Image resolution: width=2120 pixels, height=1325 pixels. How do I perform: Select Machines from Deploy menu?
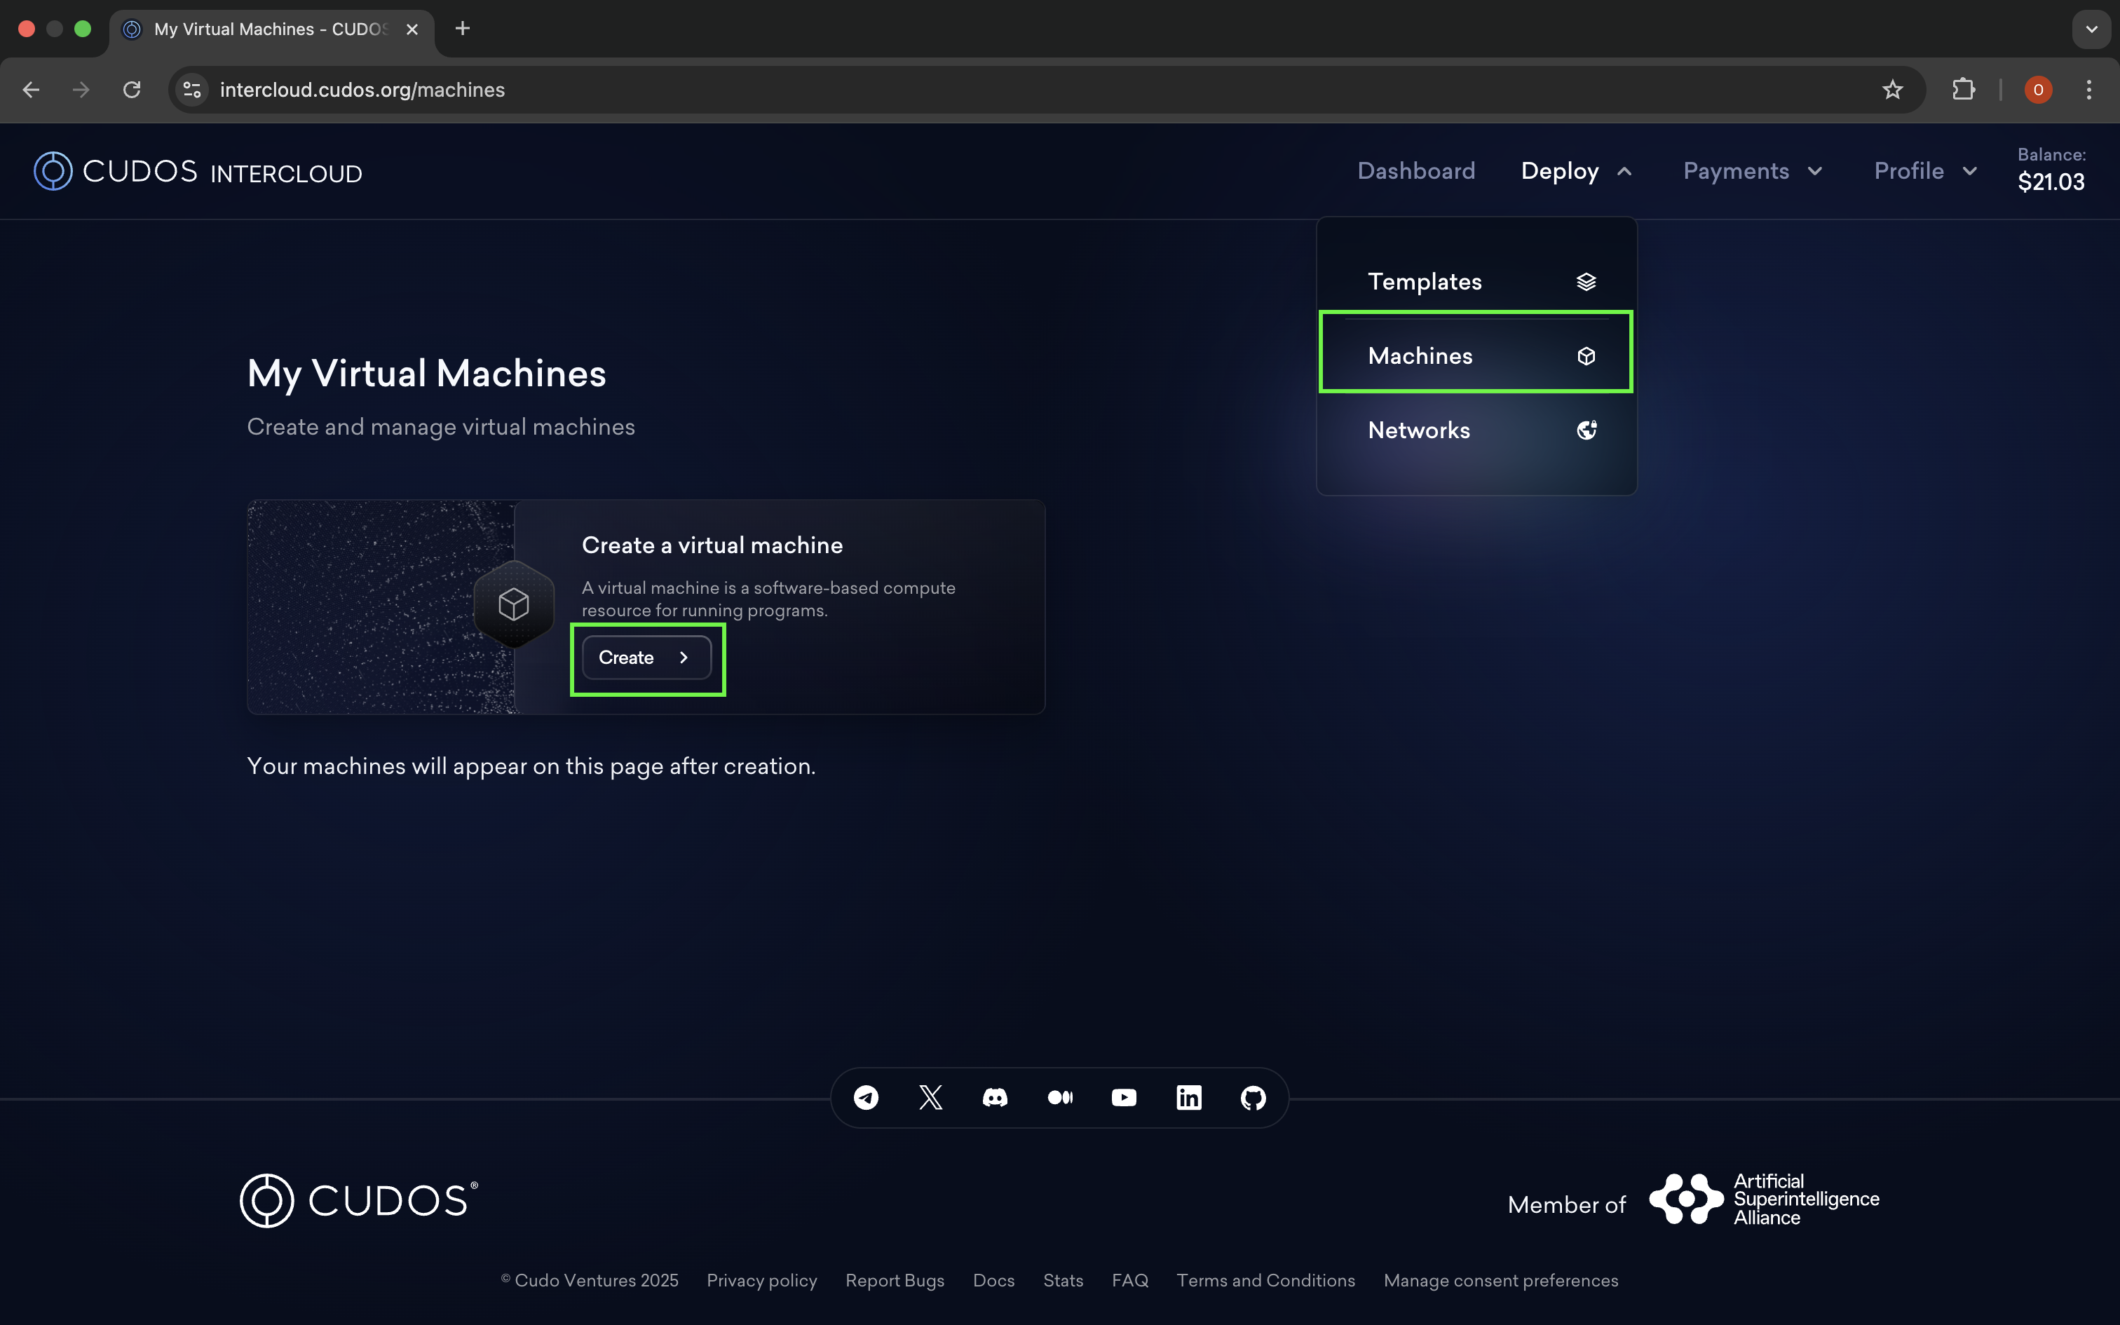pos(1477,356)
